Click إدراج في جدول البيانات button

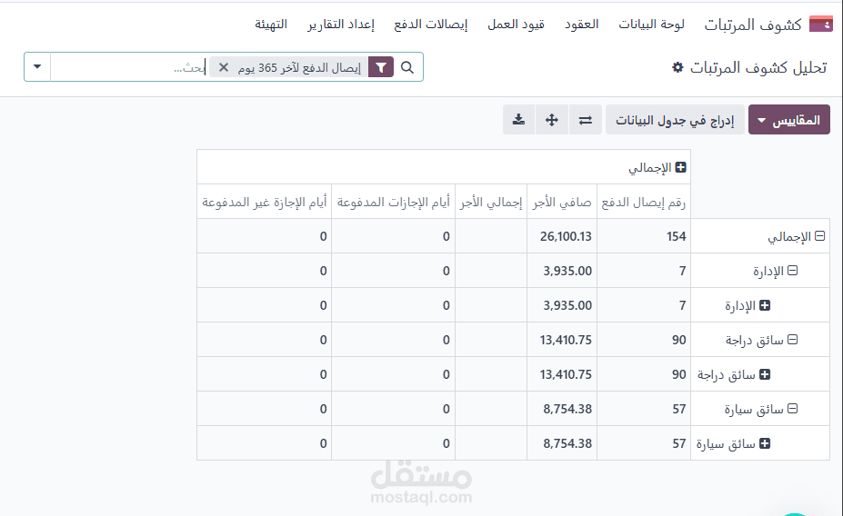coord(675,120)
